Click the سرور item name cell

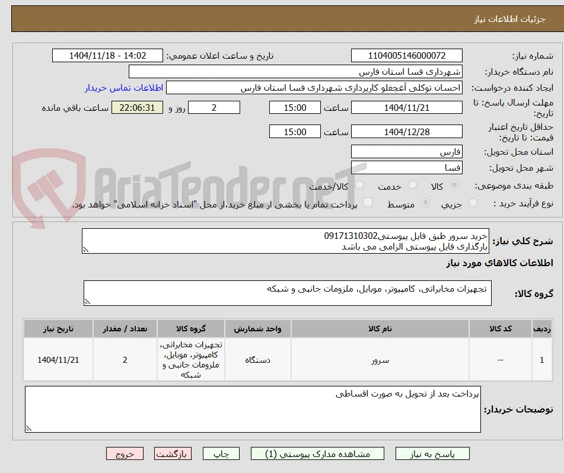(x=380, y=359)
